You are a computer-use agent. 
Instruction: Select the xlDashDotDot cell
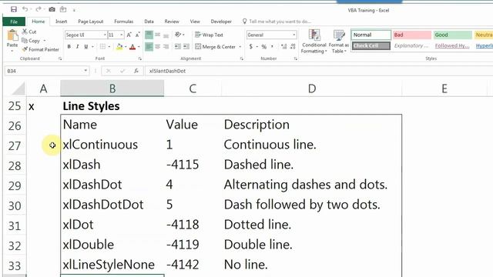[112, 205]
